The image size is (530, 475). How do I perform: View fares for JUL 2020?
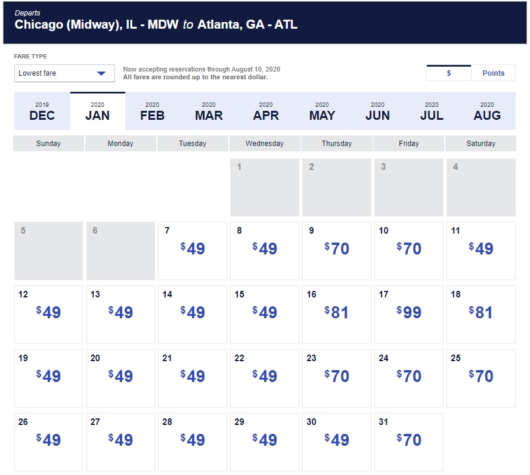coord(432,111)
